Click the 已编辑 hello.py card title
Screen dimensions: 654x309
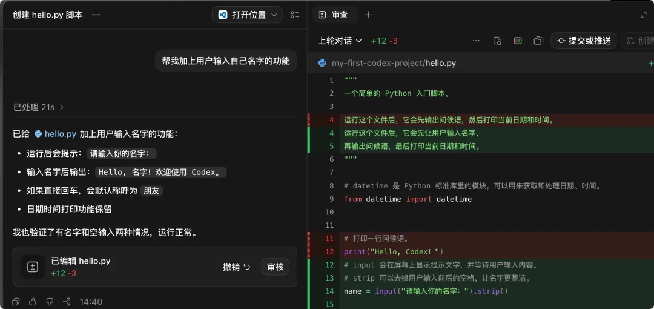(81, 261)
